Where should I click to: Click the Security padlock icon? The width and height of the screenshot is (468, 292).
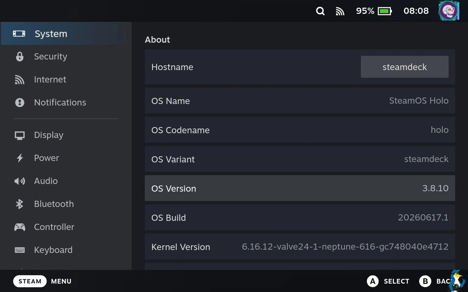[20, 57]
